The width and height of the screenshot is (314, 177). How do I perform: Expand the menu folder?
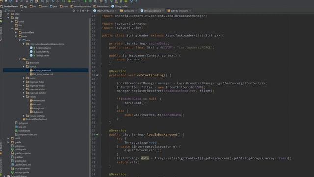coord(24,78)
